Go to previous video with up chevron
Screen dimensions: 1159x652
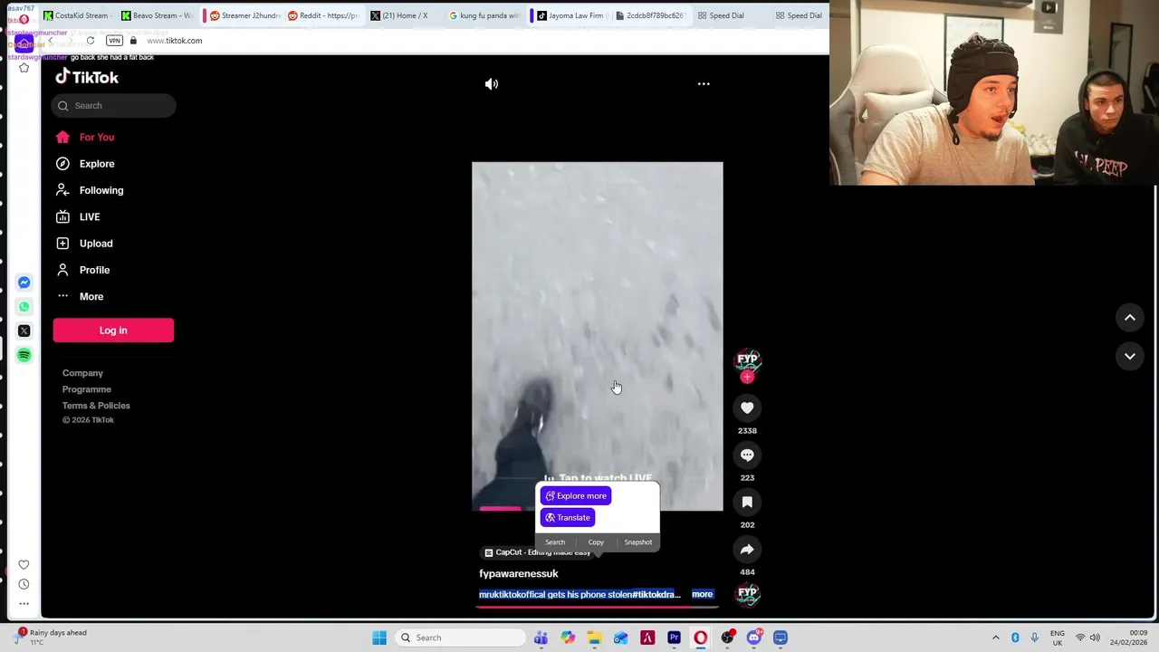point(1130,318)
